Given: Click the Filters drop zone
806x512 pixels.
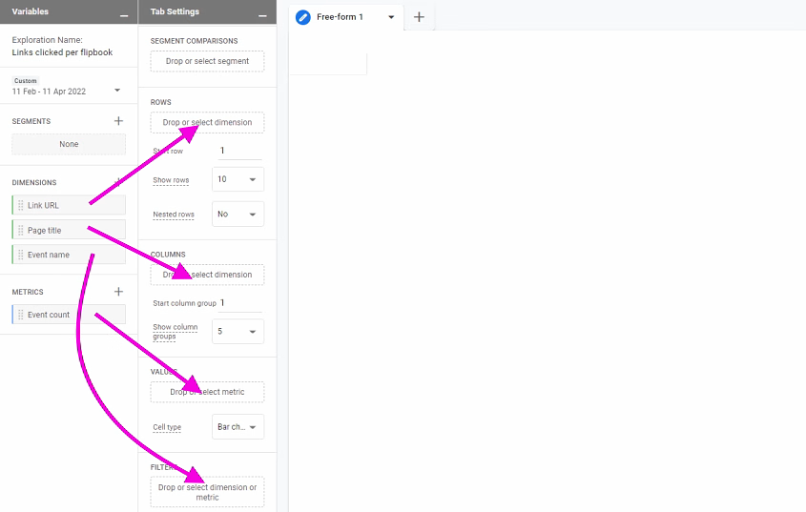Looking at the screenshot, I should (x=207, y=492).
